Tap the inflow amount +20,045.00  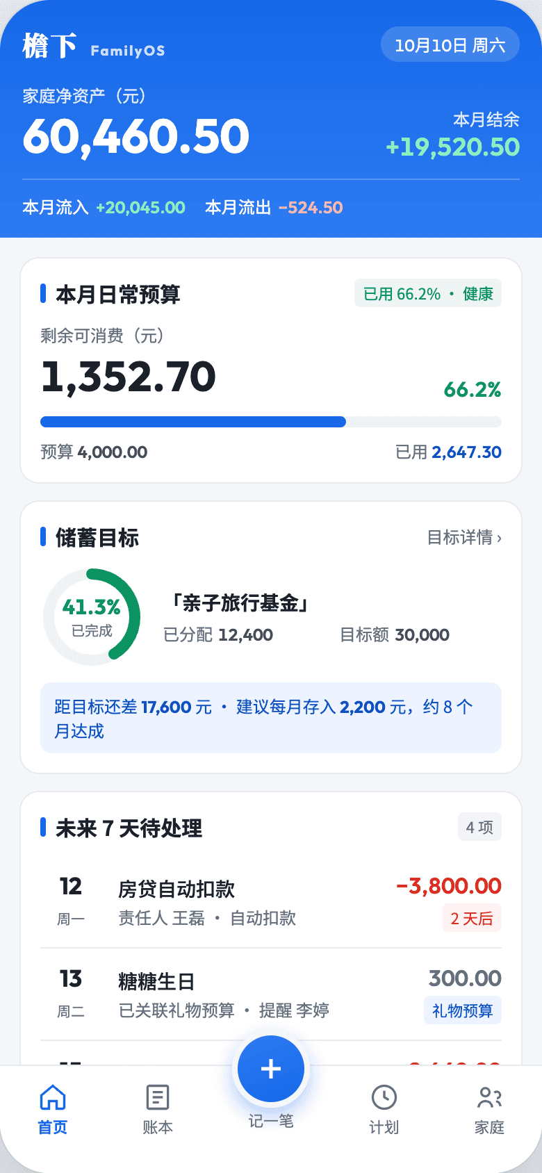click(140, 207)
